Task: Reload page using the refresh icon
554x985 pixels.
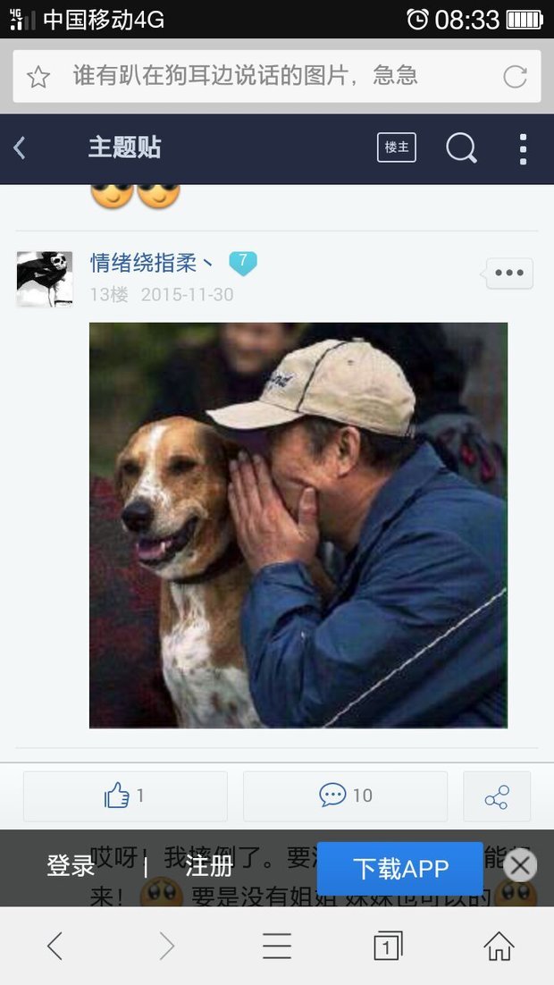Action: click(x=515, y=77)
